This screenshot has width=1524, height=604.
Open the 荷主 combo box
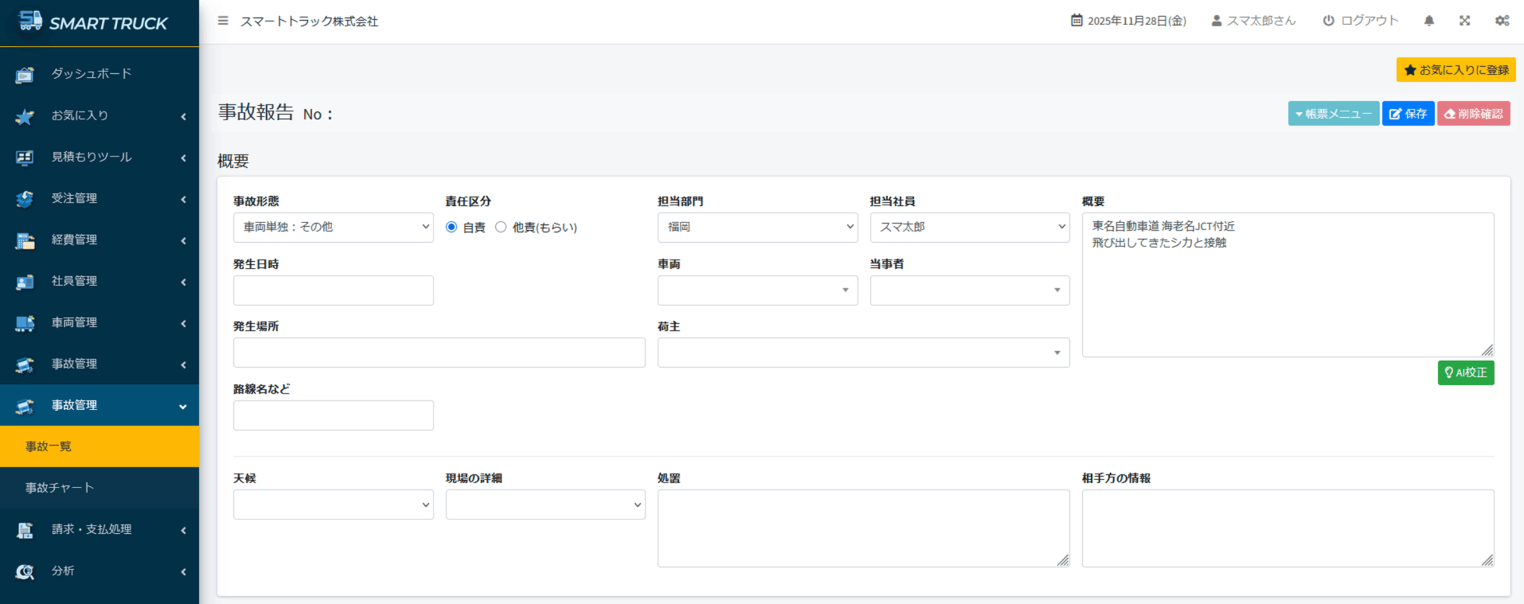click(x=863, y=353)
